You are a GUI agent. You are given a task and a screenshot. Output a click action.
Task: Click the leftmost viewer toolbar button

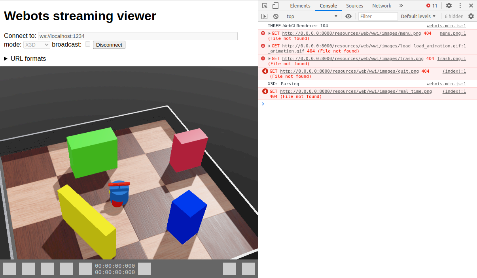pos(9,269)
